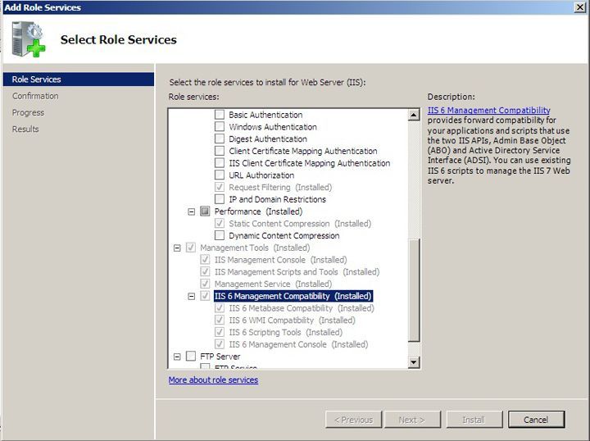This screenshot has width=590, height=441.
Task: Toggle the Performance tri-state checkbox
Action: click(x=205, y=211)
